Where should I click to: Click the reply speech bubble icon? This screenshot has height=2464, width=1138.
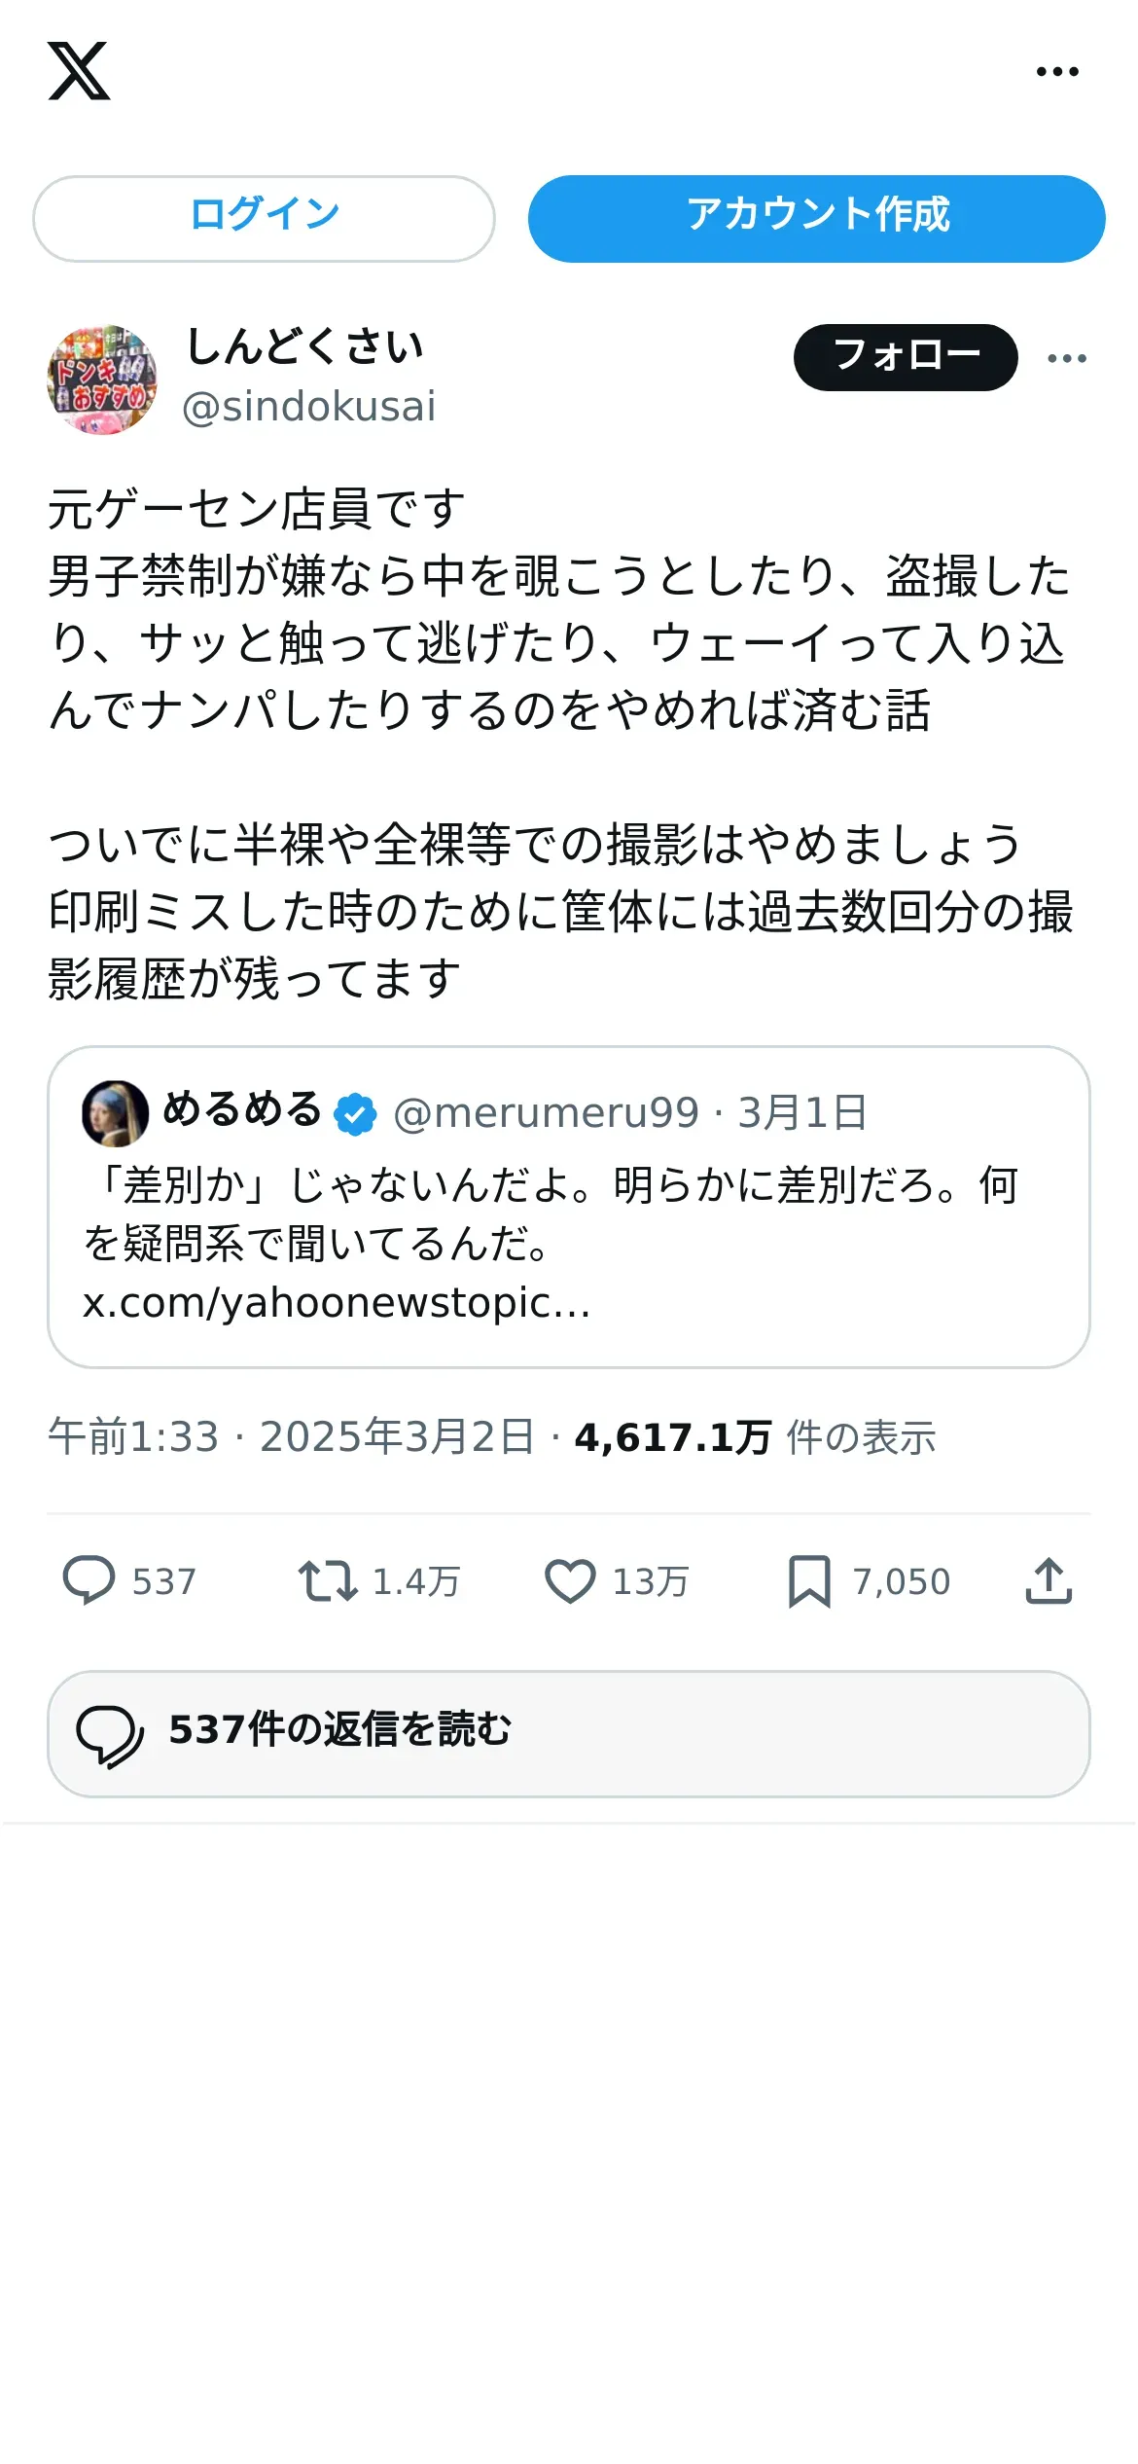click(x=89, y=1580)
